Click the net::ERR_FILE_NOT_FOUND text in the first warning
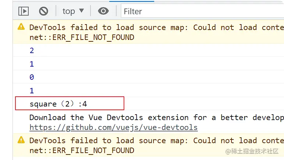The height and width of the screenshot is (160, 284). pyautogui.click(x=82, y=37)
